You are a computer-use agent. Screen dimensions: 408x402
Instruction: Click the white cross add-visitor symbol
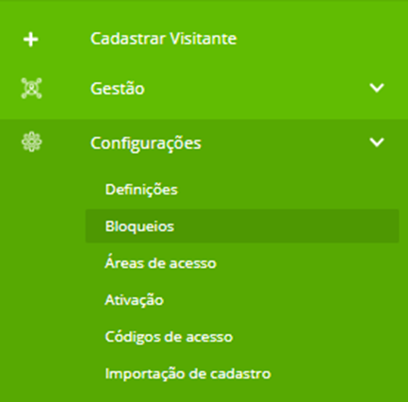(31, 40)
